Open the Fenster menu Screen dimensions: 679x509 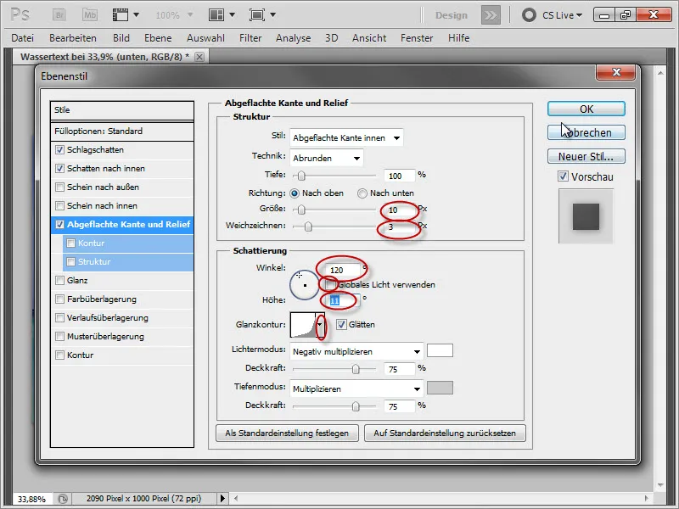[x=417, y=38]
